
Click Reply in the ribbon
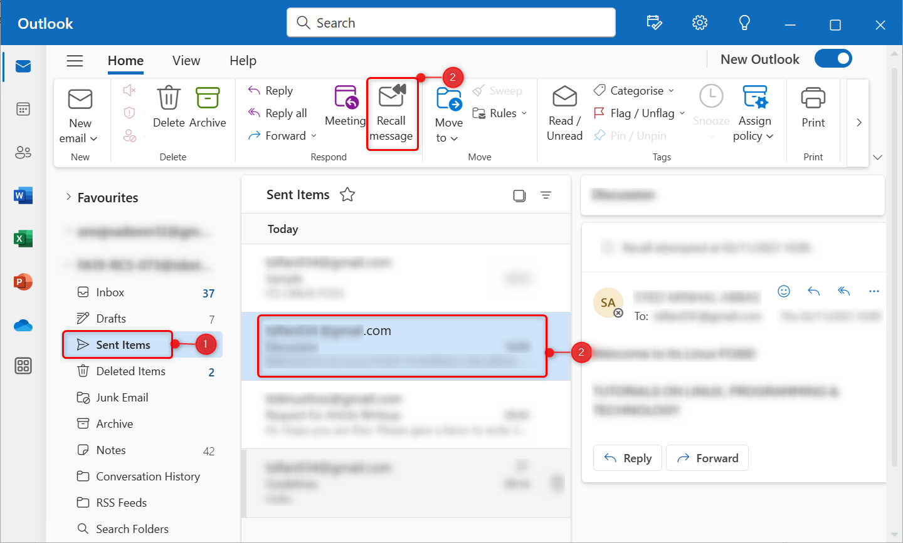(270, 91)
